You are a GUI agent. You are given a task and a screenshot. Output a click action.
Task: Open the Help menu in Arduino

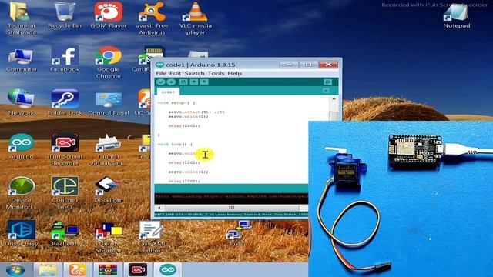click(x=234, y=74)
